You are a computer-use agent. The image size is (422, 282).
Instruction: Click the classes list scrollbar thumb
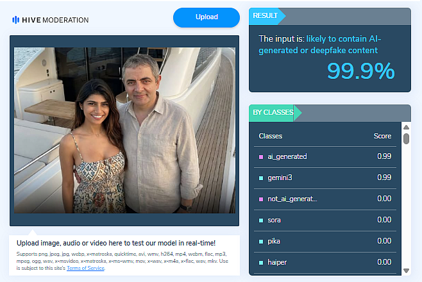coord(406,138)
